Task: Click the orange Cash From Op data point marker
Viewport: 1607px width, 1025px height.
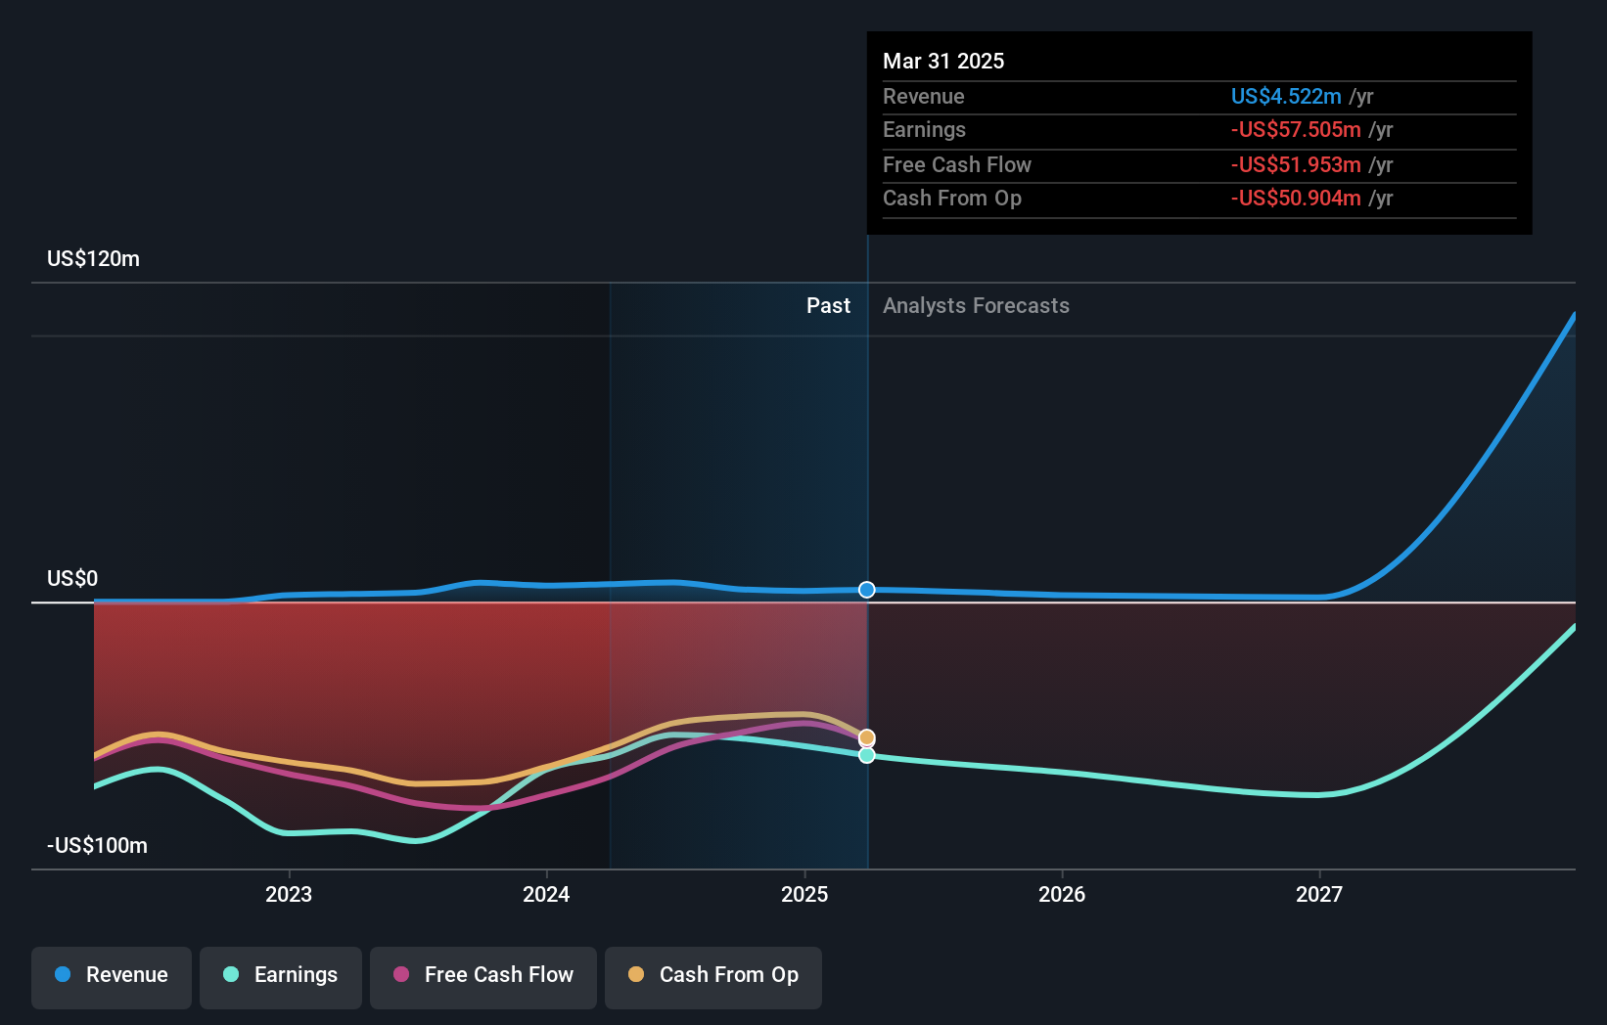Action: click(867, 737)
